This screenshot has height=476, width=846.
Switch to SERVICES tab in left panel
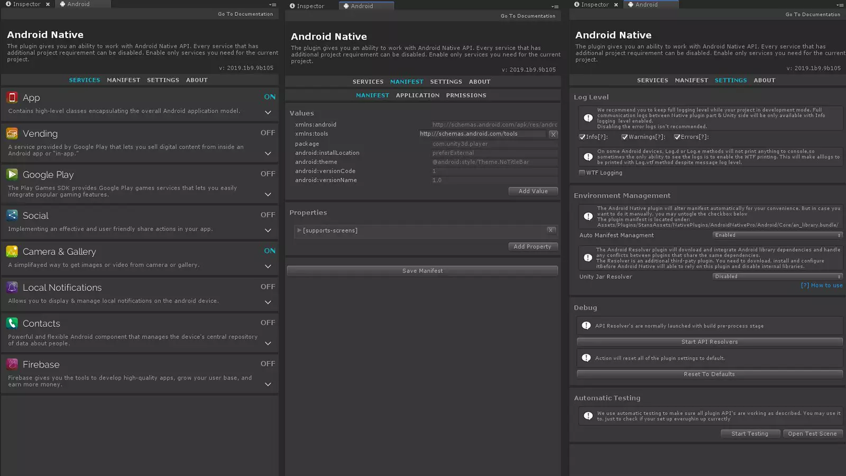pyautogui.click(x=85, y=80)
